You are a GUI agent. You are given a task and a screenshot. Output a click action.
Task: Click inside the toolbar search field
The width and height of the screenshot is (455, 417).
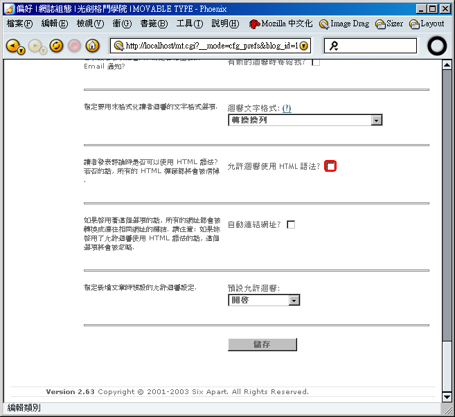click(371, 46)
